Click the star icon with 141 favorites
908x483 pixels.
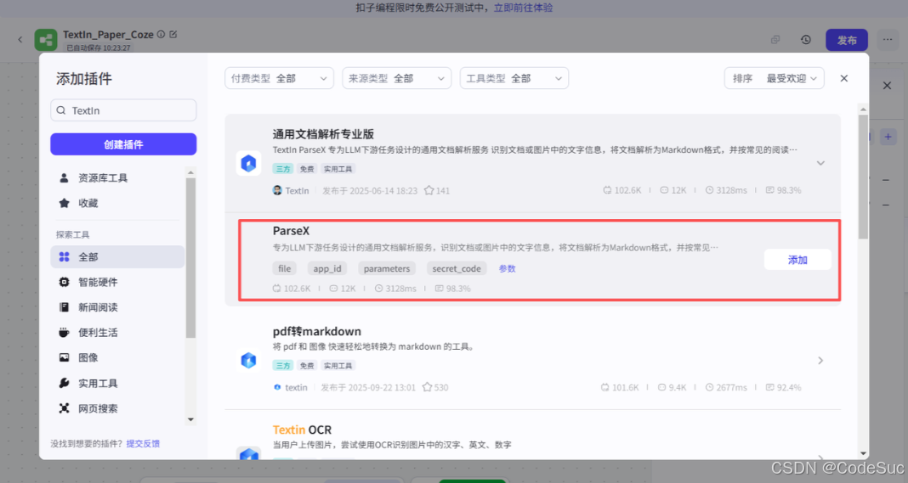[x=428, y=190]
